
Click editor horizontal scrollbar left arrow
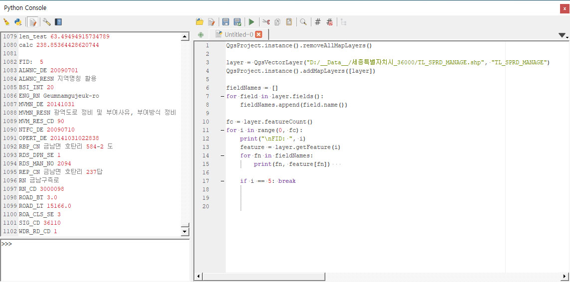coord(198,277)
